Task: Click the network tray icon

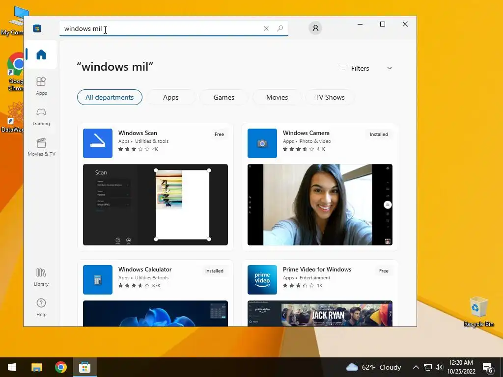Action: (428, 367)
